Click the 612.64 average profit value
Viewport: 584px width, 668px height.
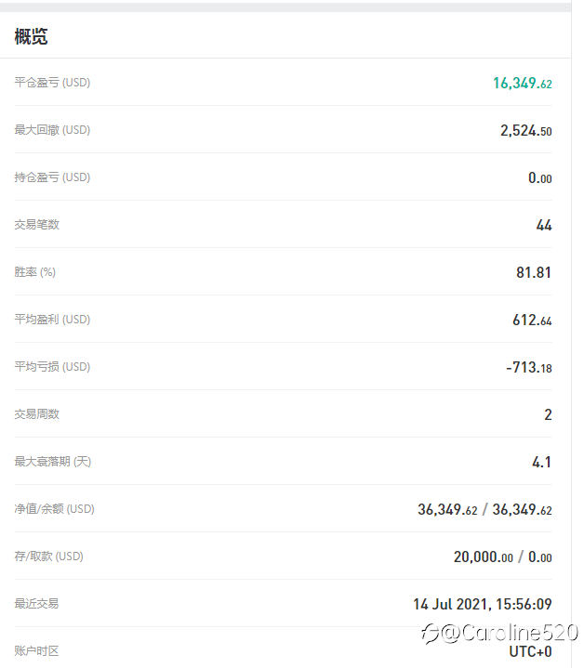pos(532,320)
